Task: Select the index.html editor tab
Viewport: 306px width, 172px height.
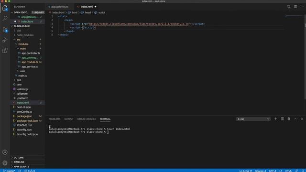Action: 87,7
